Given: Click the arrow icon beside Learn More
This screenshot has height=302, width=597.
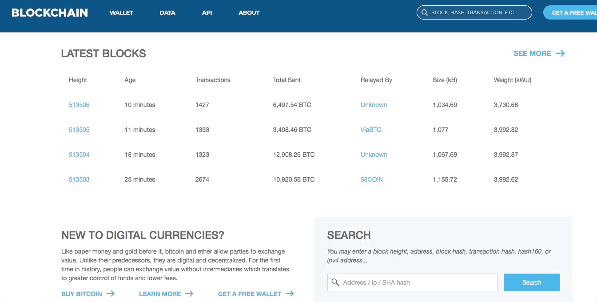Looking at the screenshot, I should 189,294.
